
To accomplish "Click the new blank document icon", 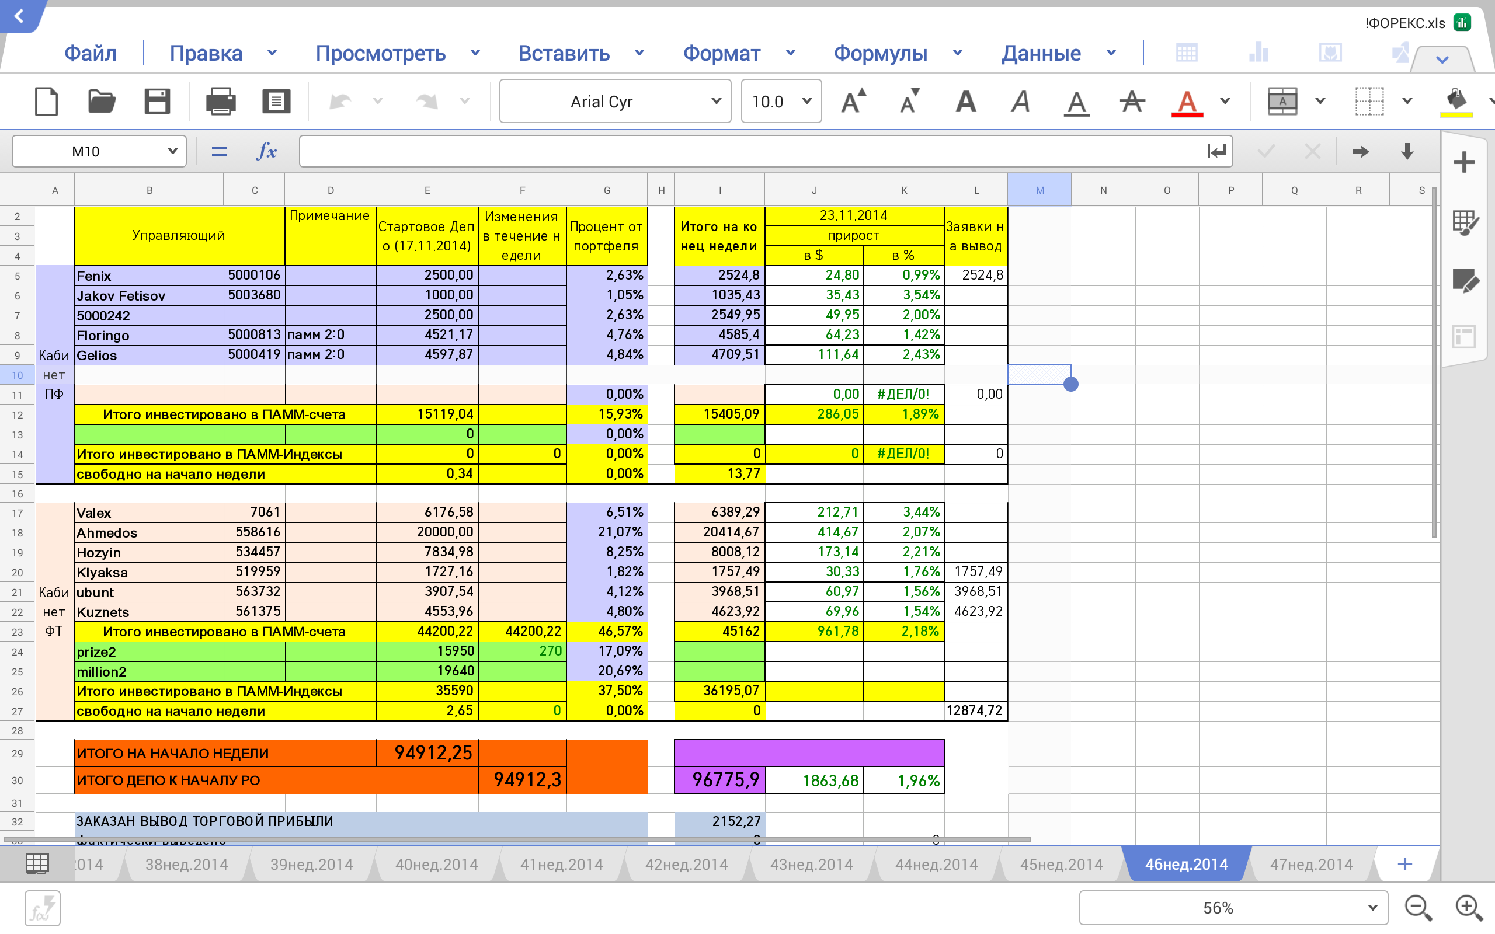I will click(46, 102).
